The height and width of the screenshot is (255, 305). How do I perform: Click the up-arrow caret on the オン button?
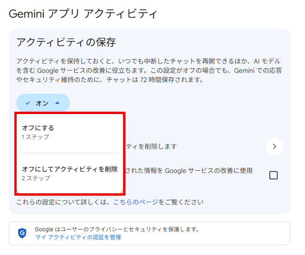pyautogui.click(x=57, y=103)
